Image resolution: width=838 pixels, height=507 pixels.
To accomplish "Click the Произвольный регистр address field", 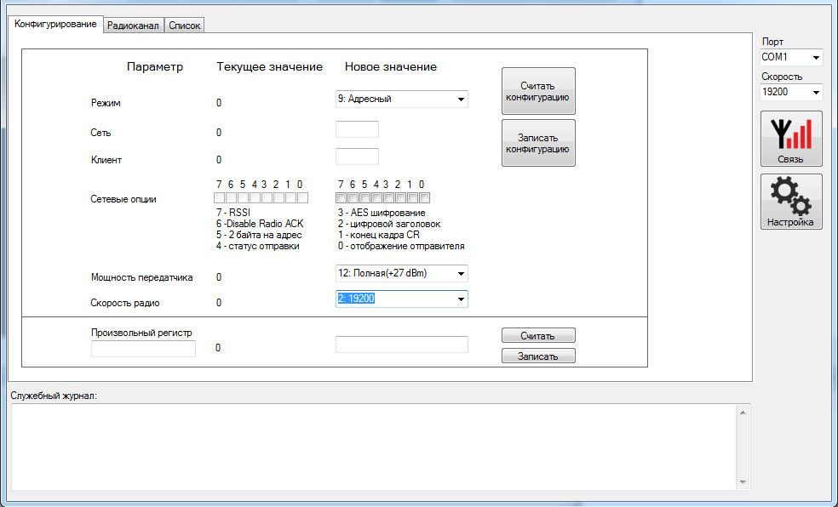I will click(143, 349).
